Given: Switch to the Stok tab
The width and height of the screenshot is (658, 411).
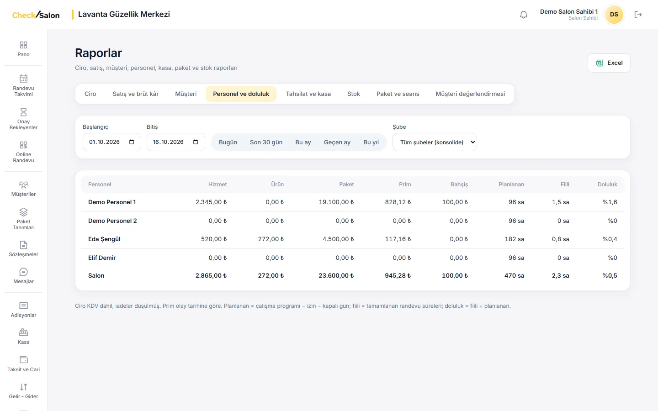Looking at the screenshot, I should tap(354, 94).
